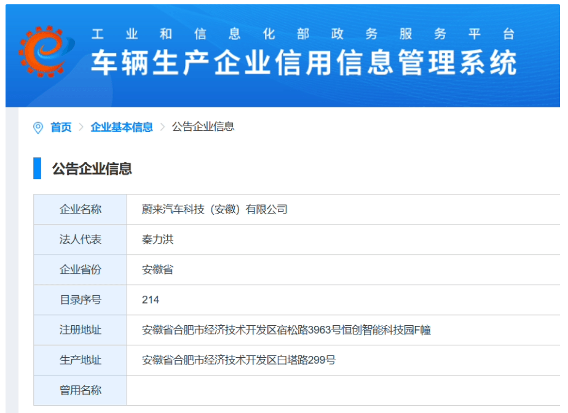Click the orange gear platform logo
Image resolution: width=568 pixels, height=413 pixels.
[x=46, y=51]
